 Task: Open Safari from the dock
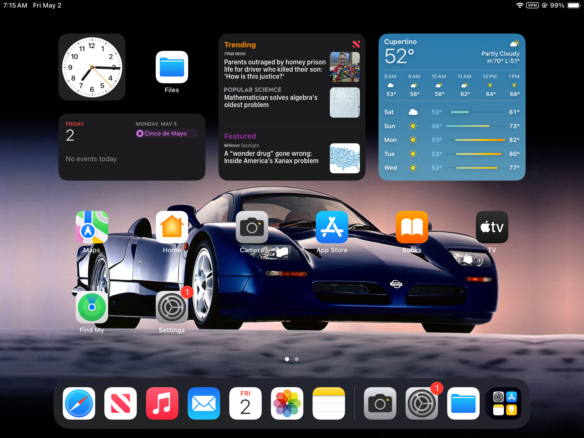coord(79,403)
